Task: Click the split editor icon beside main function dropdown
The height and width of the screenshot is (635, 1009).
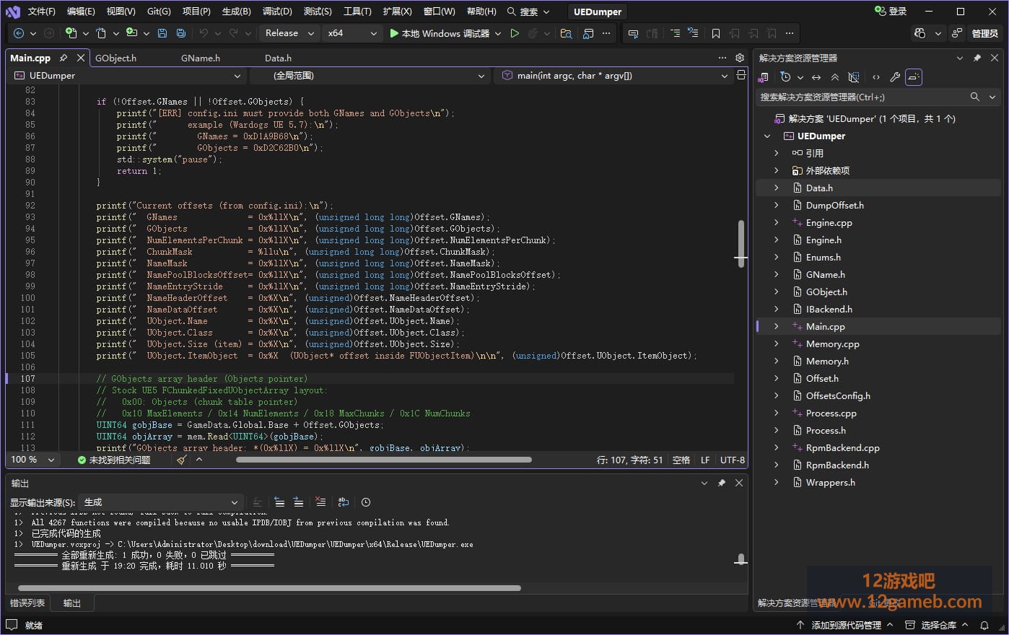Action: [x=741, y=75]
